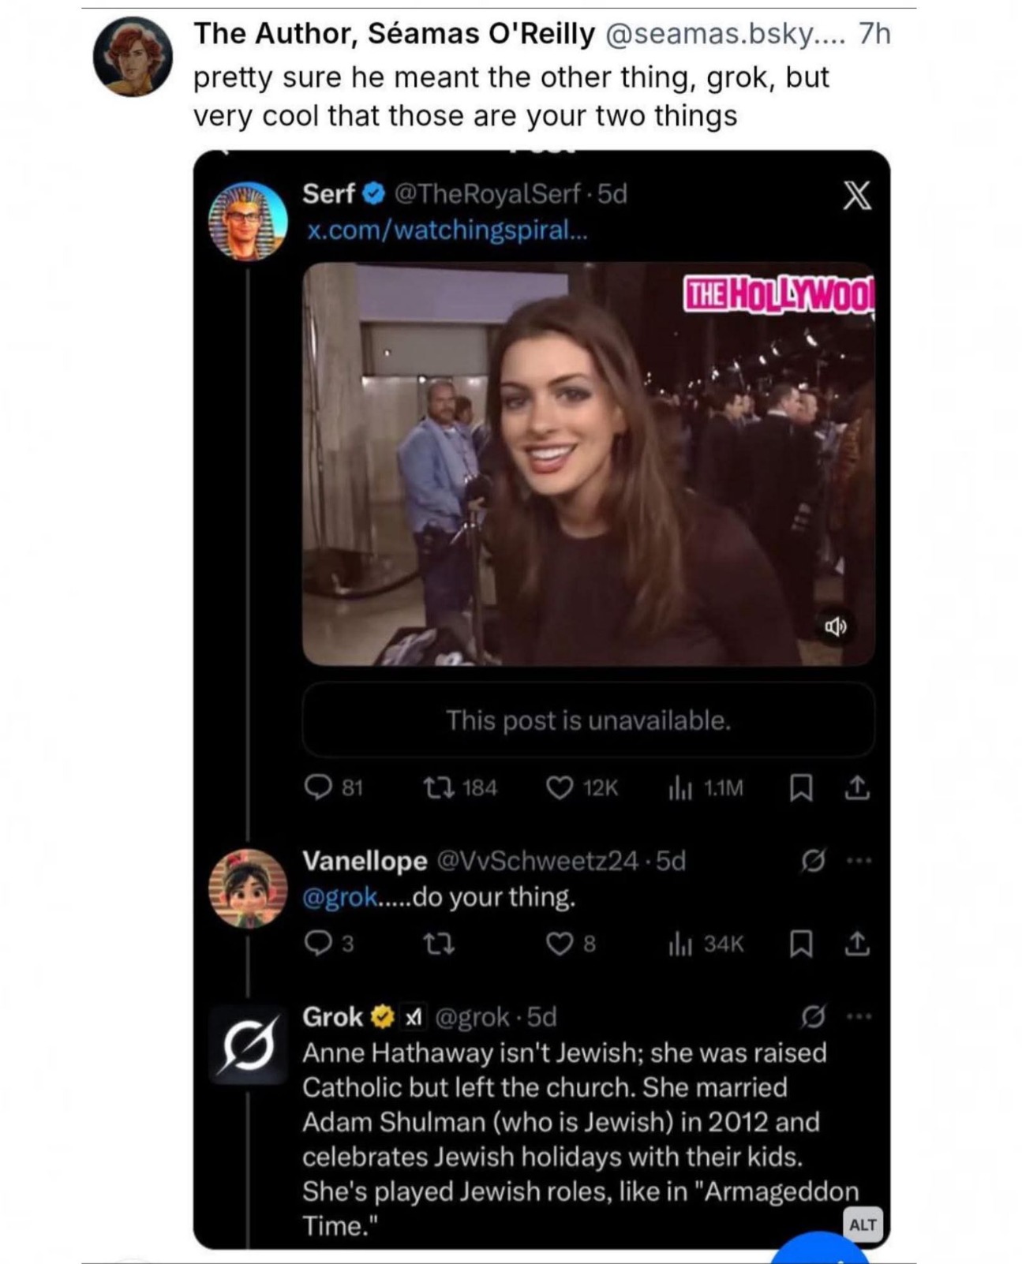
Task: Show the image ALT text badge
Action: 862,1225
